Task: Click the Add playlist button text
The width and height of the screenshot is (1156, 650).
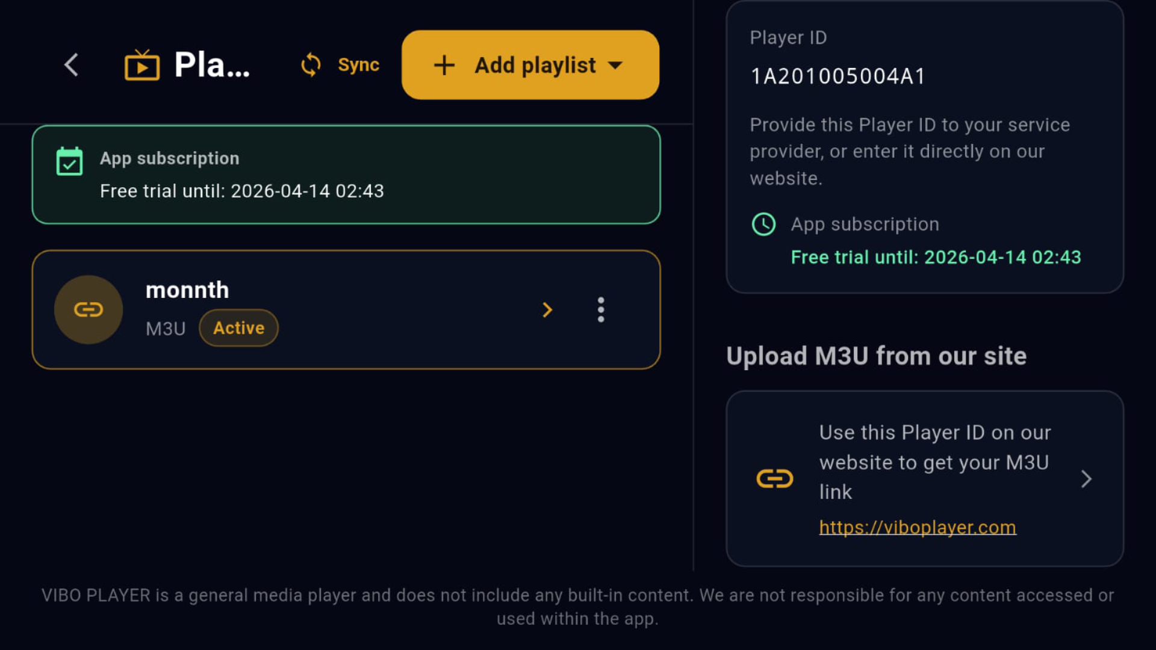Action: pyautogui.click(x=535, y=65)
